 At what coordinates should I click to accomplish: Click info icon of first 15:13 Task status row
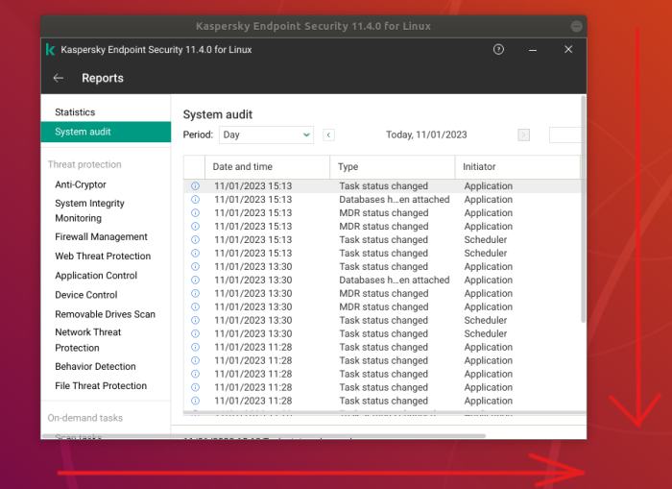(x=195, y=185)
